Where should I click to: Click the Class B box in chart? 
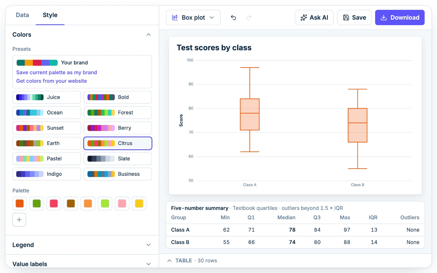coord(358,125)
